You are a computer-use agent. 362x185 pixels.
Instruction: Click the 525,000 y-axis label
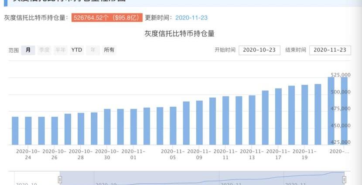pos(341,75)
